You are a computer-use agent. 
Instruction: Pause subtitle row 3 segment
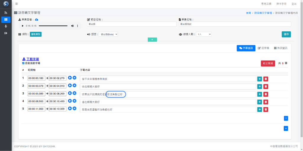tap(74, 93)
